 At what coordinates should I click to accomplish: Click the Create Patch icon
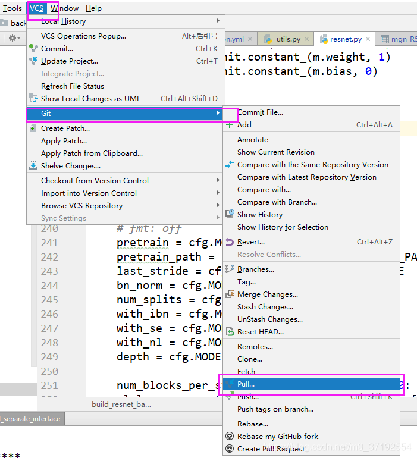click(33, 128)
